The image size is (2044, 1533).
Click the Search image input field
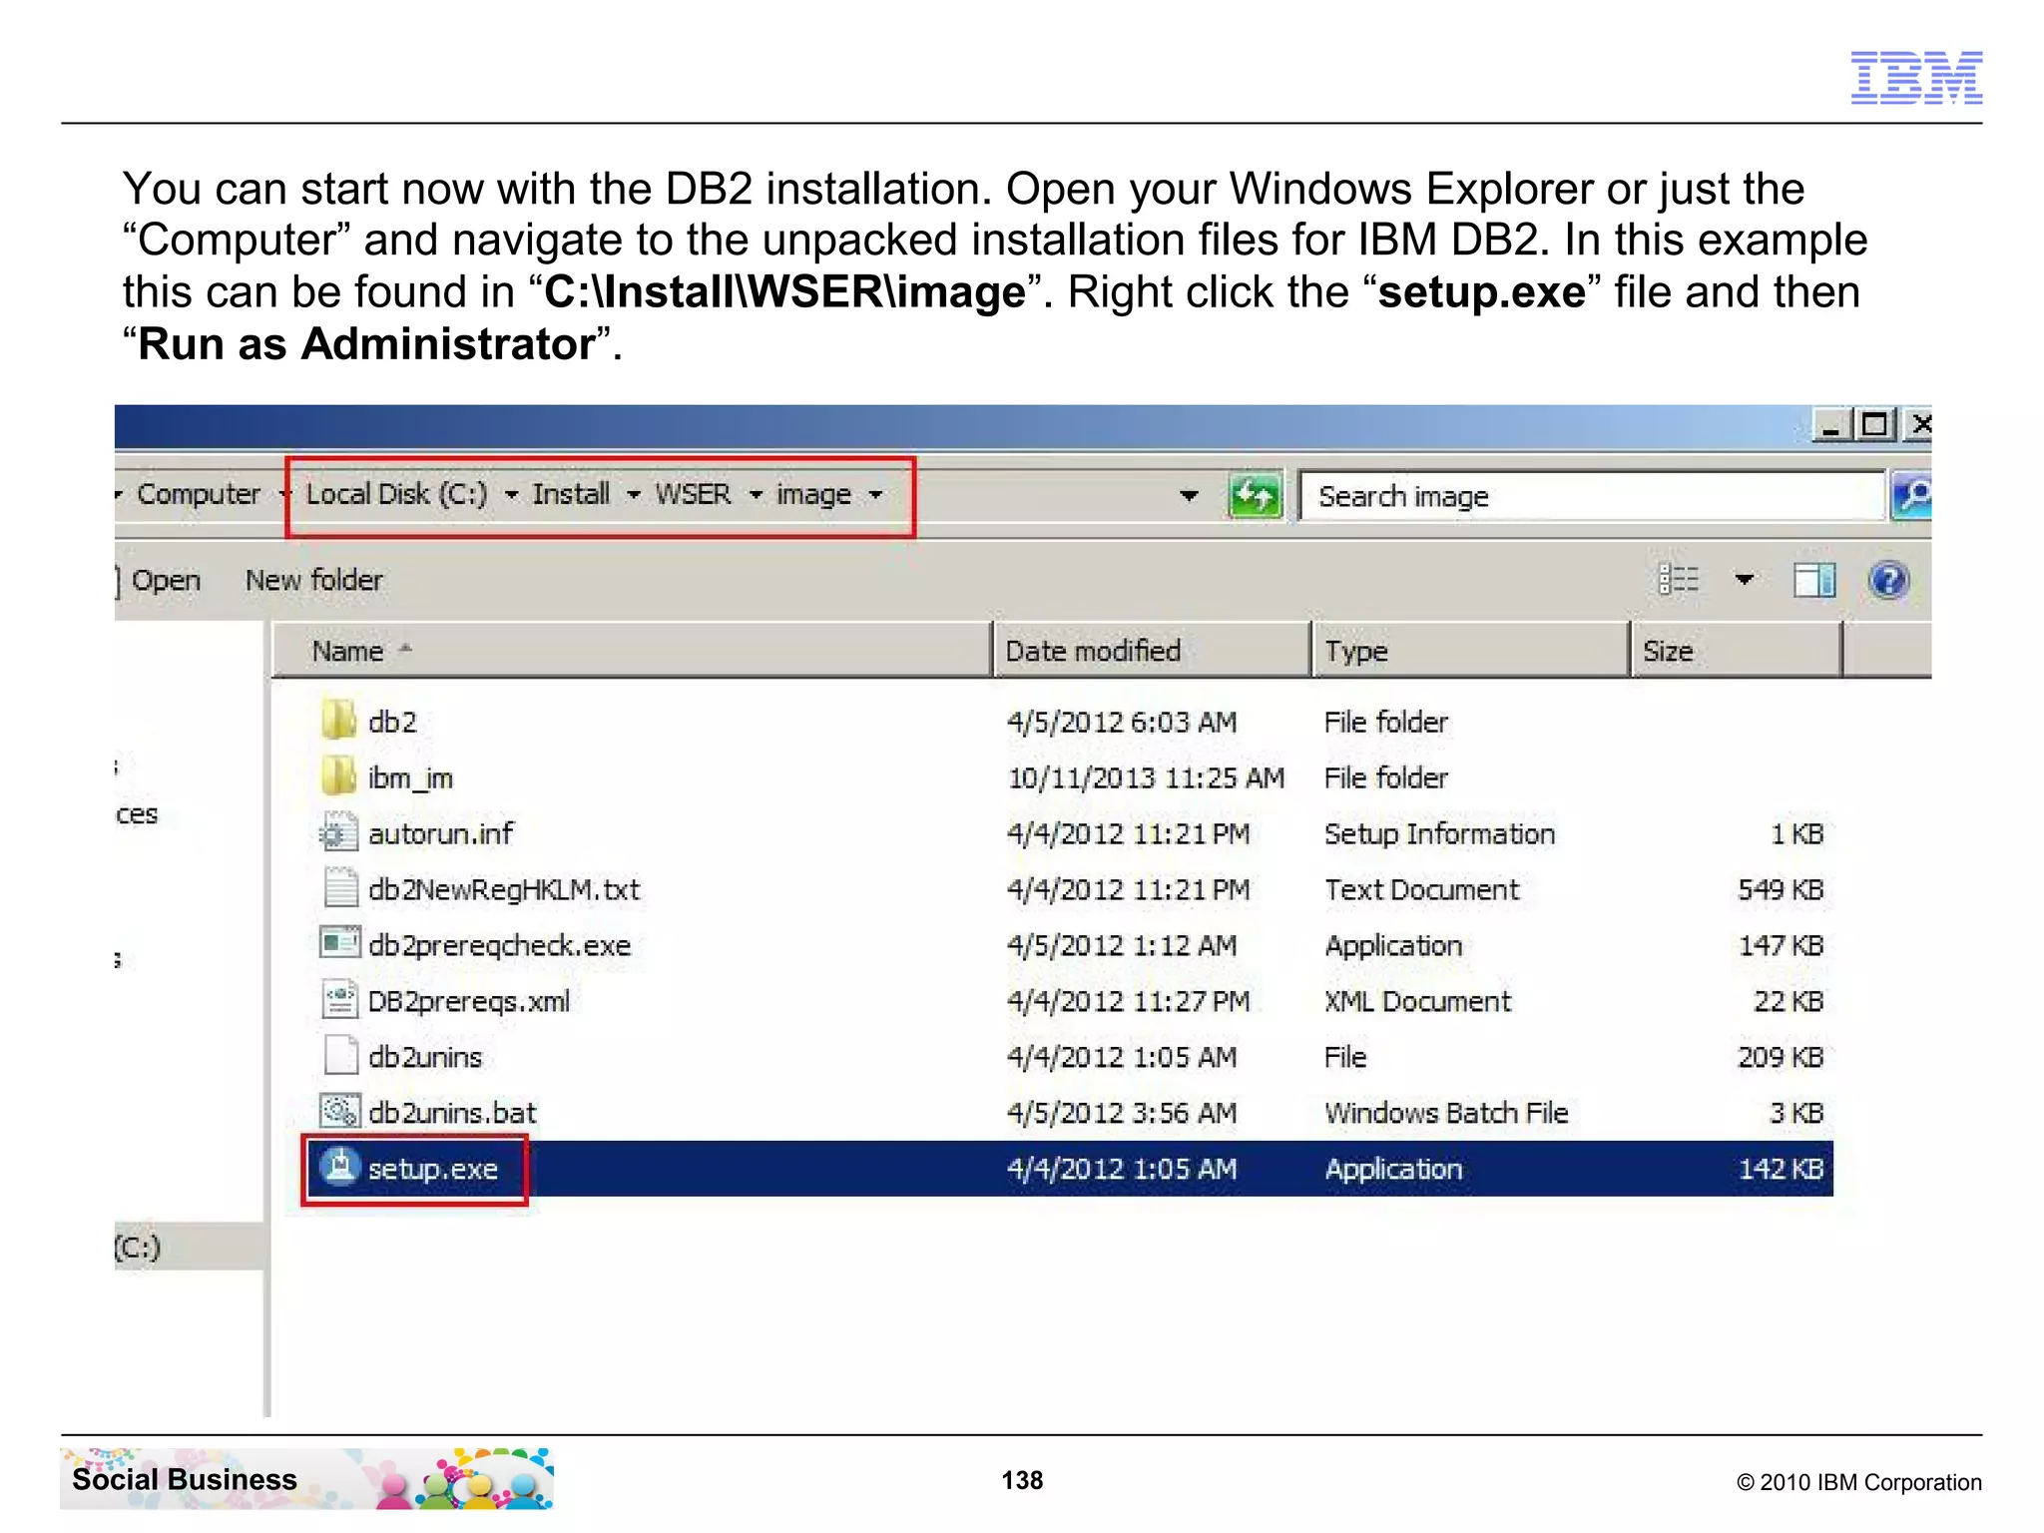pyautogui.click(x=1592, y=496)
